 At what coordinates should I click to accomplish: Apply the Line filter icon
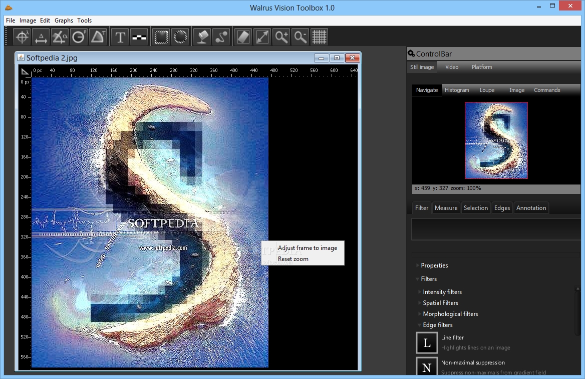click(x=427, y=343)
